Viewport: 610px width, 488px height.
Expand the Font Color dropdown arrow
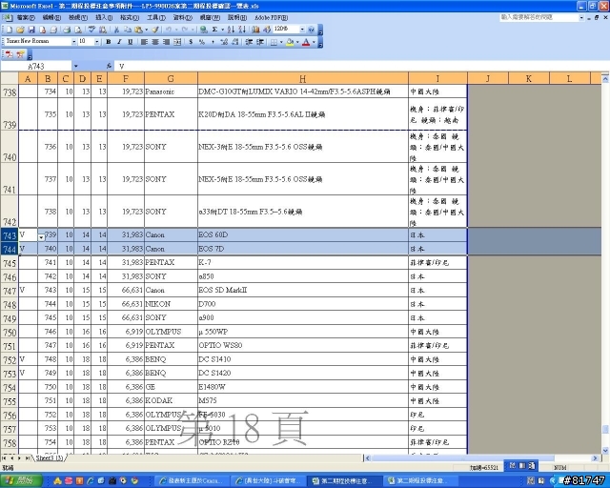coord(314,42)
